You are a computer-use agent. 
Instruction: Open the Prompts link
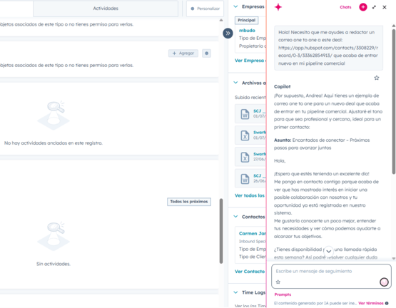point(283,294)
